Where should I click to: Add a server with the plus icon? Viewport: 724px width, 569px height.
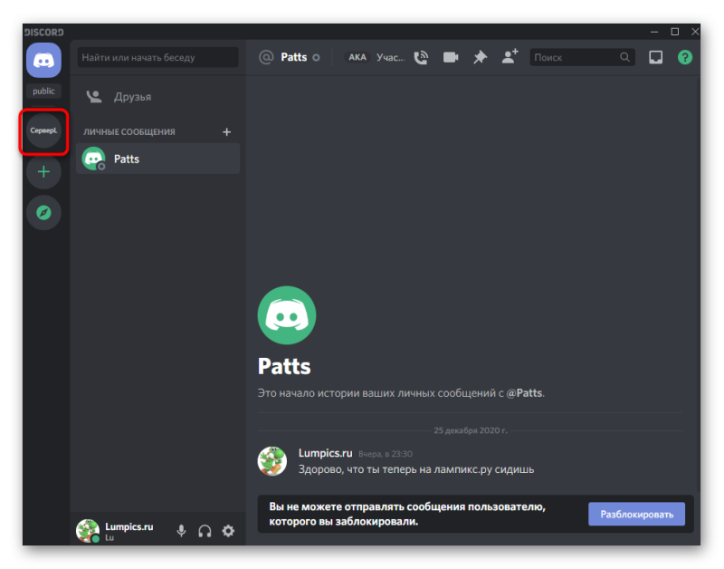pyautogui.click(x=43, y=172)
